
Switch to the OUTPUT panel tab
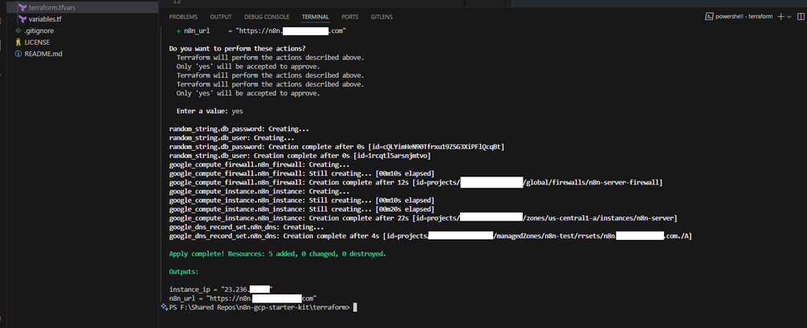pos(221,17)
